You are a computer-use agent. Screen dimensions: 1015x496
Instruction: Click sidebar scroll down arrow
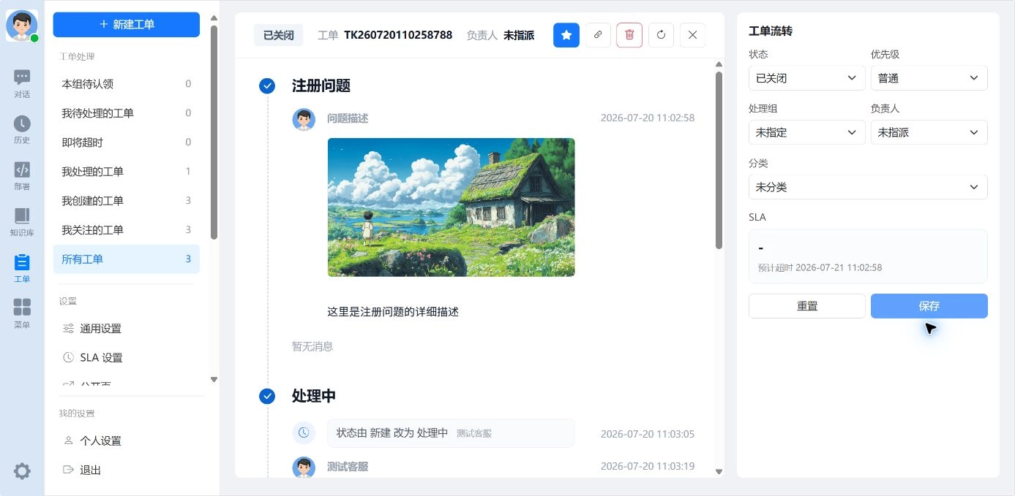(214, 379)
